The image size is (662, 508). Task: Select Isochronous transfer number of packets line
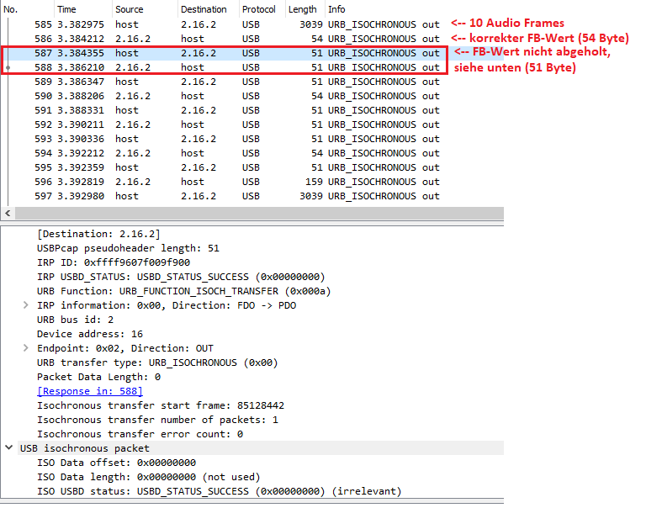coord(158,420)
